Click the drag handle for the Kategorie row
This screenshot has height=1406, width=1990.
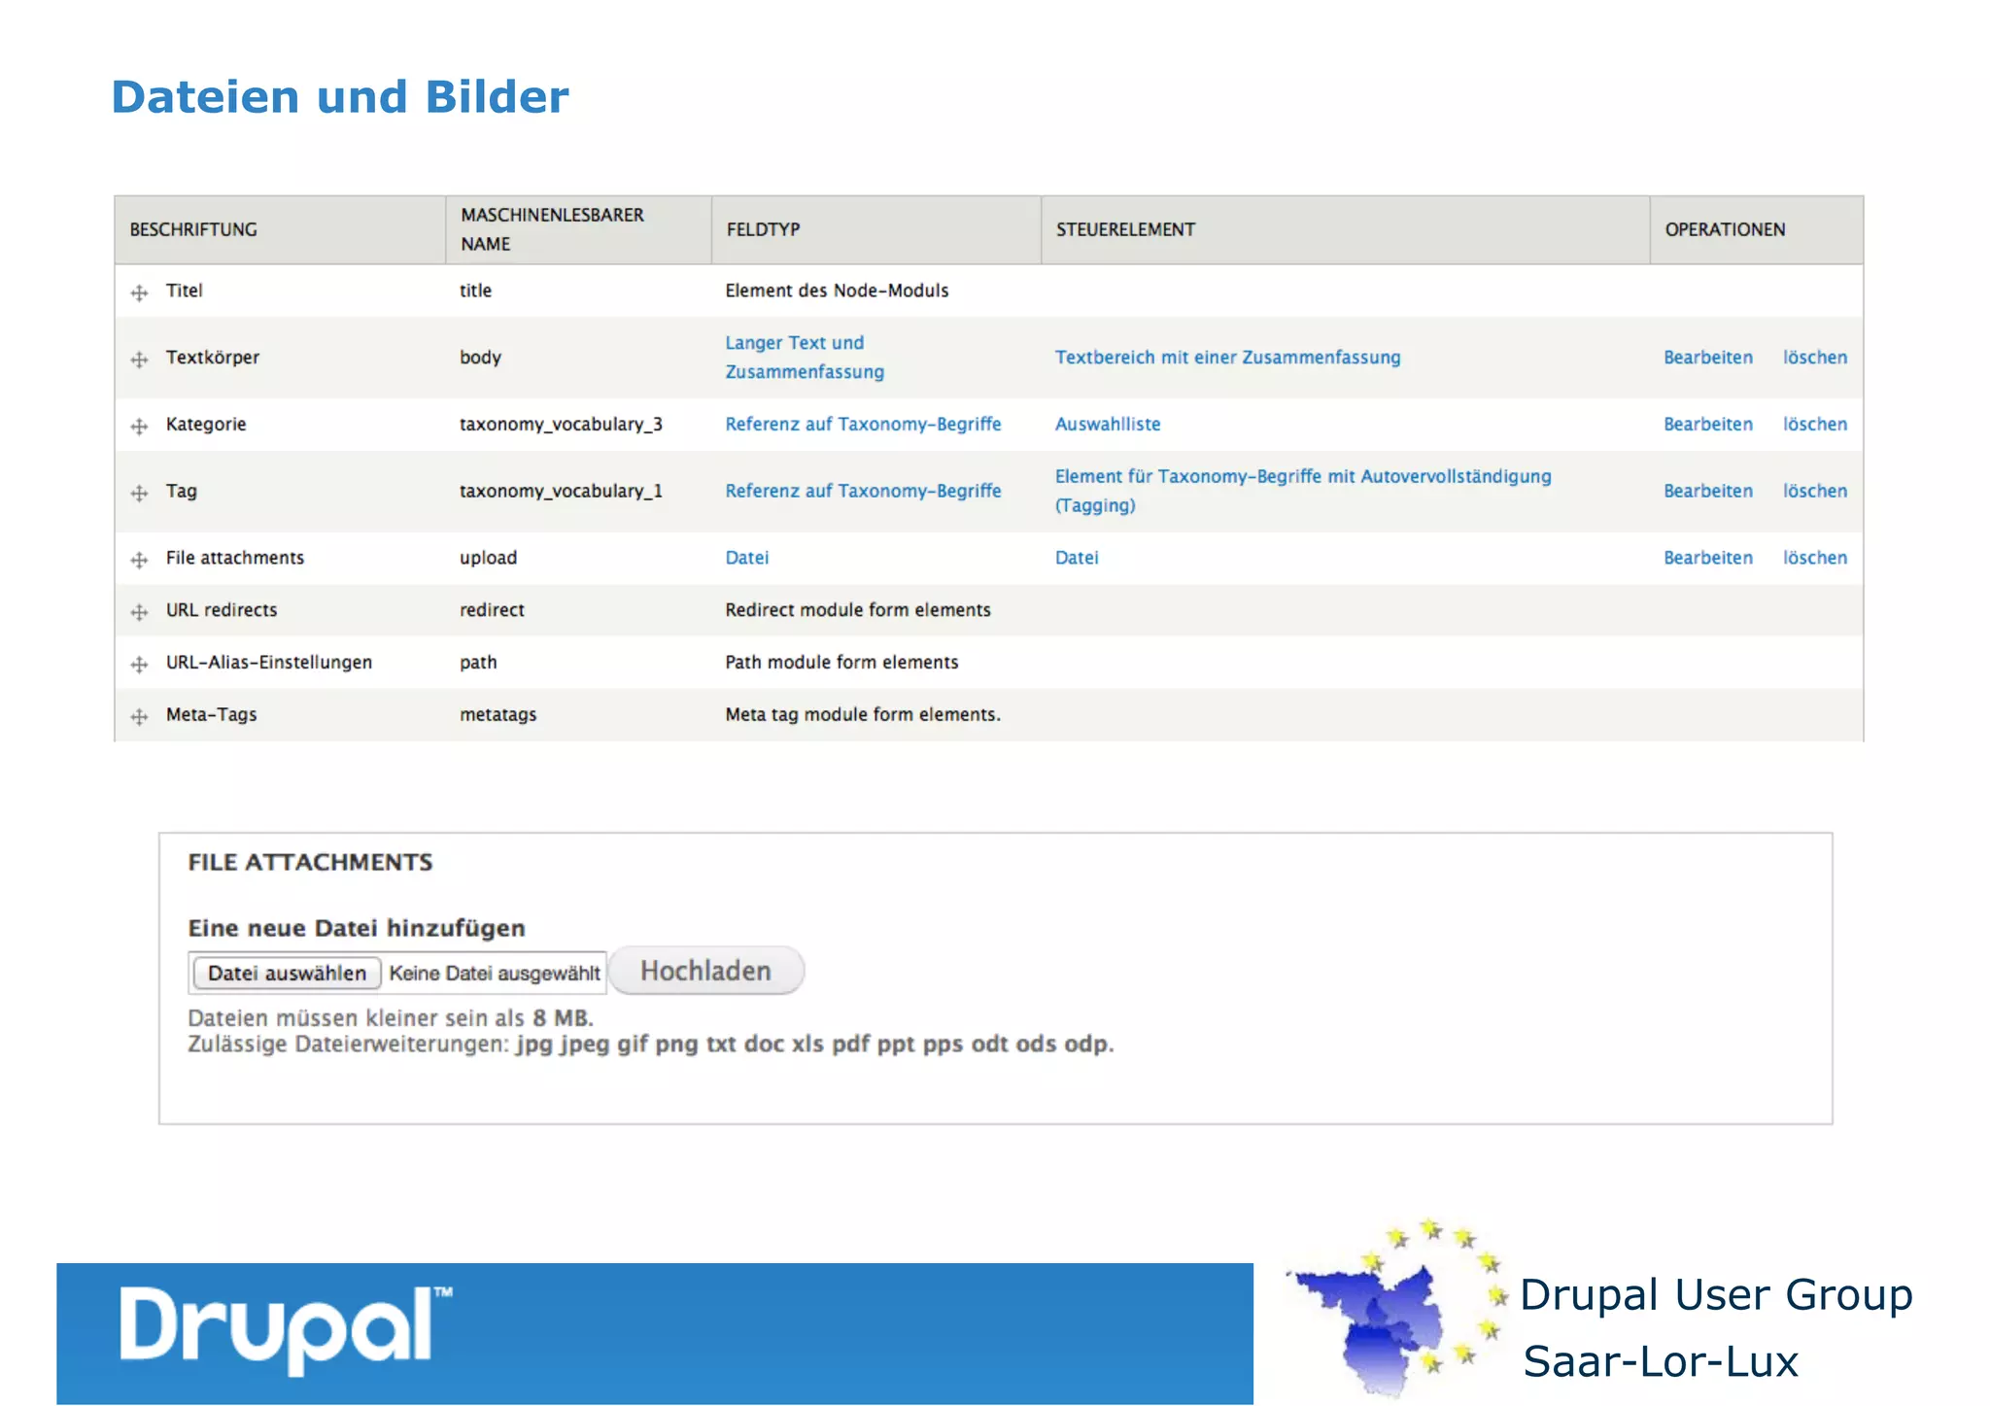140,427
